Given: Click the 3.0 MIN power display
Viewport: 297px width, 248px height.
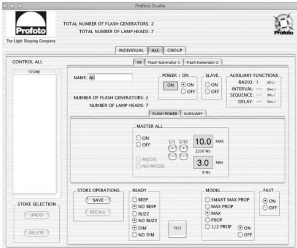Looking at the screenshot, I should (203, 162).
